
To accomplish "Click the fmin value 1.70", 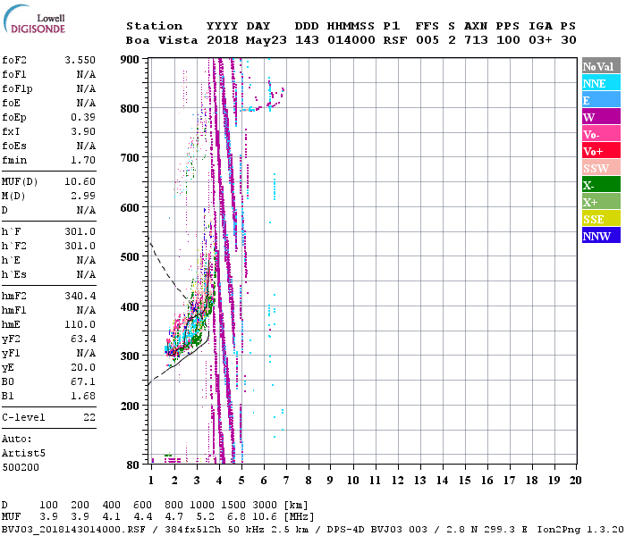I will pos(83,160).
